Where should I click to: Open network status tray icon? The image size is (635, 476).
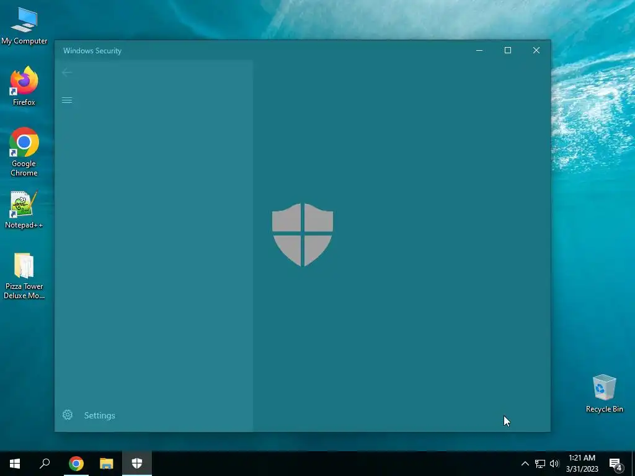[540, 464]
